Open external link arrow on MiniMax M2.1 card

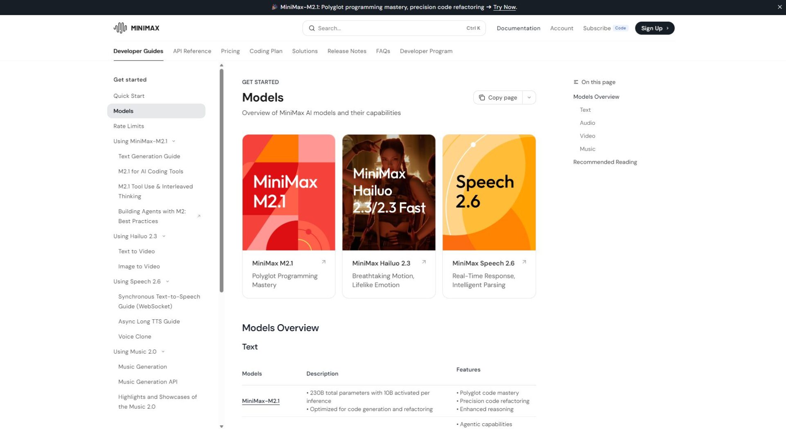tap(323, 262)
